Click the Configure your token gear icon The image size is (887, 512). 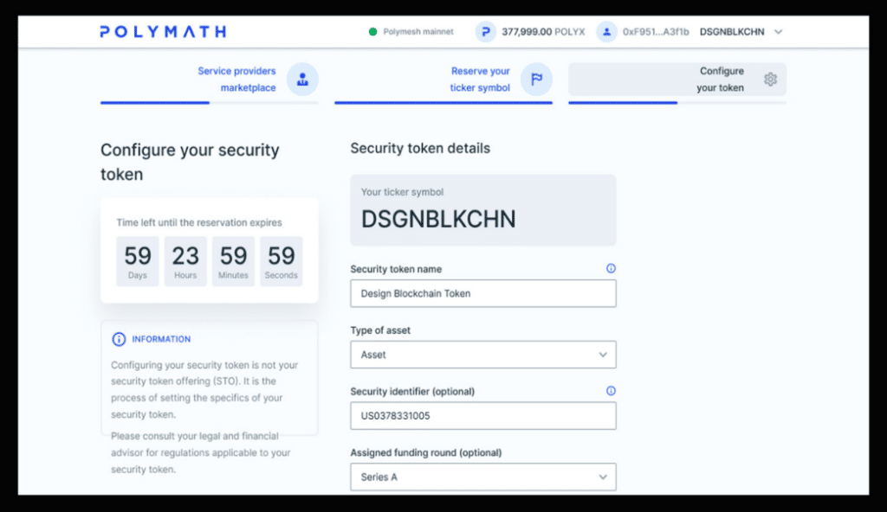click(x=771, y=78)
